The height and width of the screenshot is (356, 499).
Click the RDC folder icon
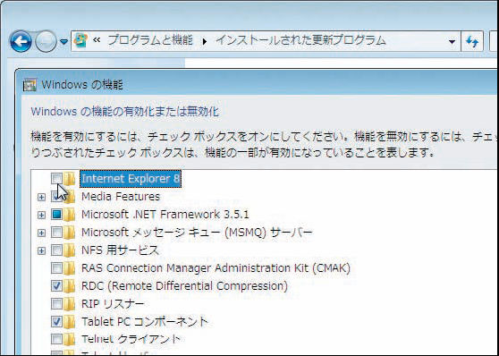click(69, 285)
